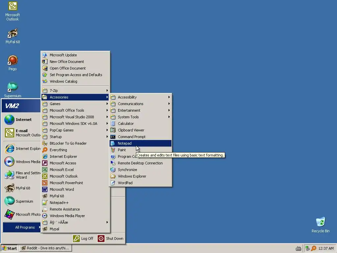Click the New Office Document icon

point(45,62)
